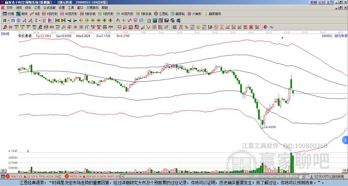
Task: Click the red floppy disk save icon
Action: pyautogui.click(x=167, y=20)
